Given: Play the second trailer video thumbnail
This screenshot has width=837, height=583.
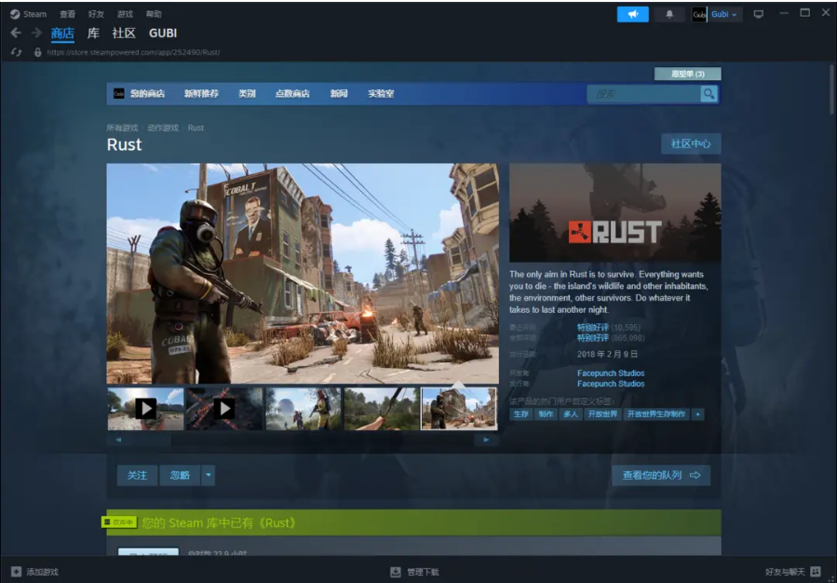Looking at the screenshot, I should (x=224, y=409).
